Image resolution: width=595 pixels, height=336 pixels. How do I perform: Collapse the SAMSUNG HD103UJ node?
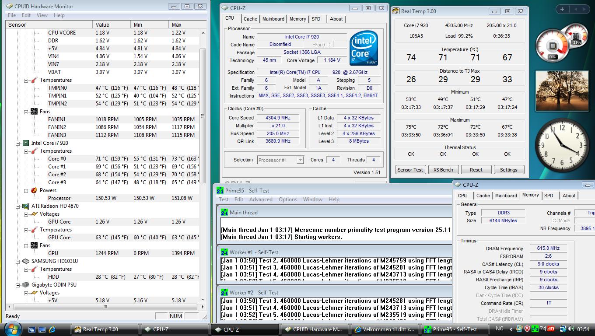pos(18,261)
